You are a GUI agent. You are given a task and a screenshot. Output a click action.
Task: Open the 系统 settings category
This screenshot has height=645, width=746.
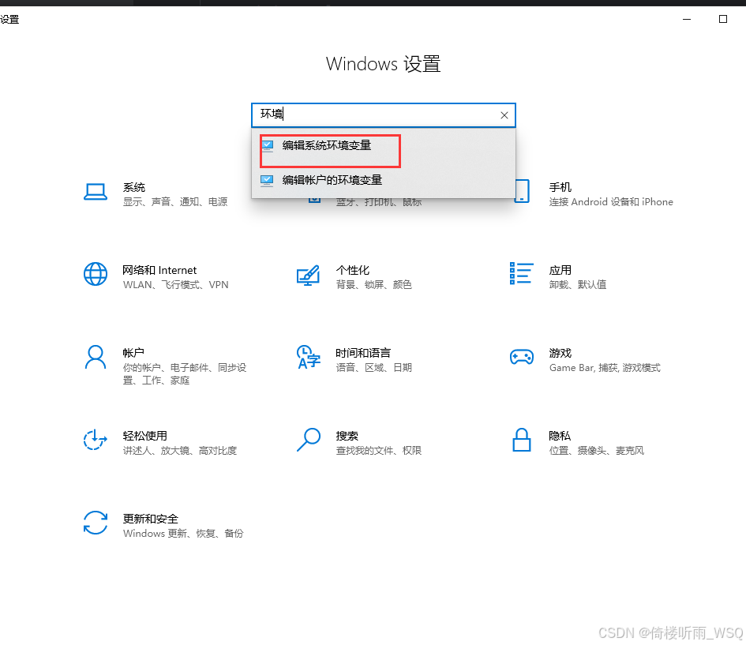[156, 194]
